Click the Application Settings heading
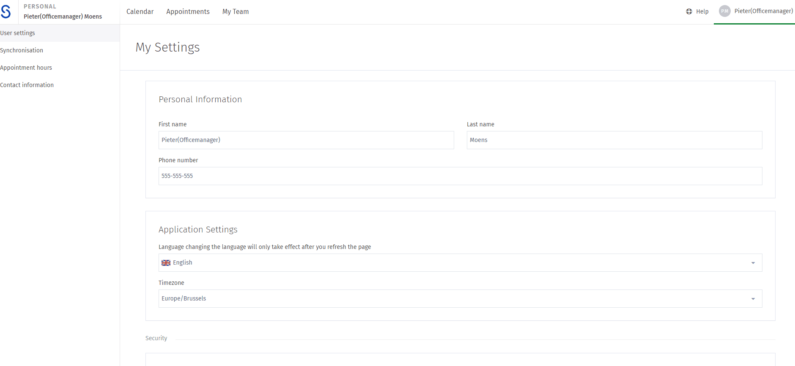 (198, 229)
